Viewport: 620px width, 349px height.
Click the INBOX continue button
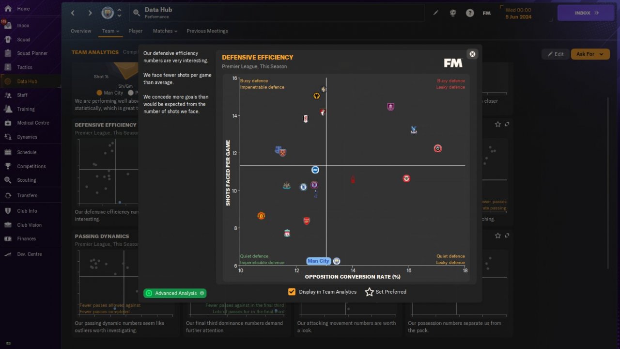[x=587, y=13]
